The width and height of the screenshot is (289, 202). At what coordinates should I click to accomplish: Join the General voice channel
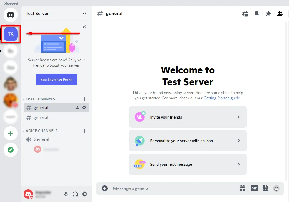pyautogui.click(x=56, y=139)
